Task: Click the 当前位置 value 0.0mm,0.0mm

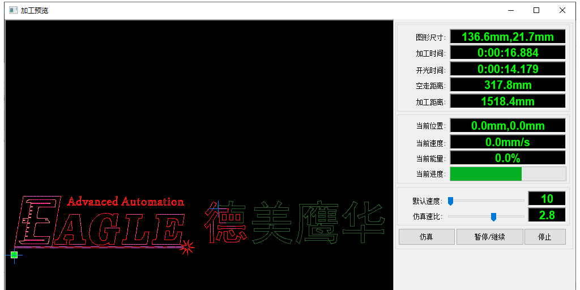Action: click(x=507, y=125)
